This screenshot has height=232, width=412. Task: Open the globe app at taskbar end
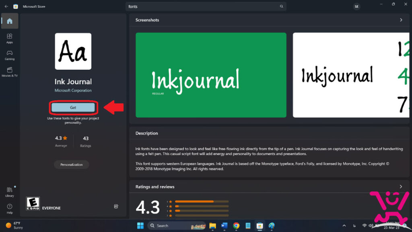[x=272, y=226]
